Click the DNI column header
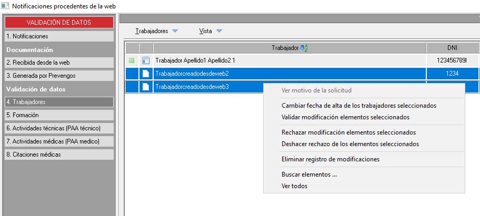The width and height of the screenshot is (480, 216). [x=452, y=48]
